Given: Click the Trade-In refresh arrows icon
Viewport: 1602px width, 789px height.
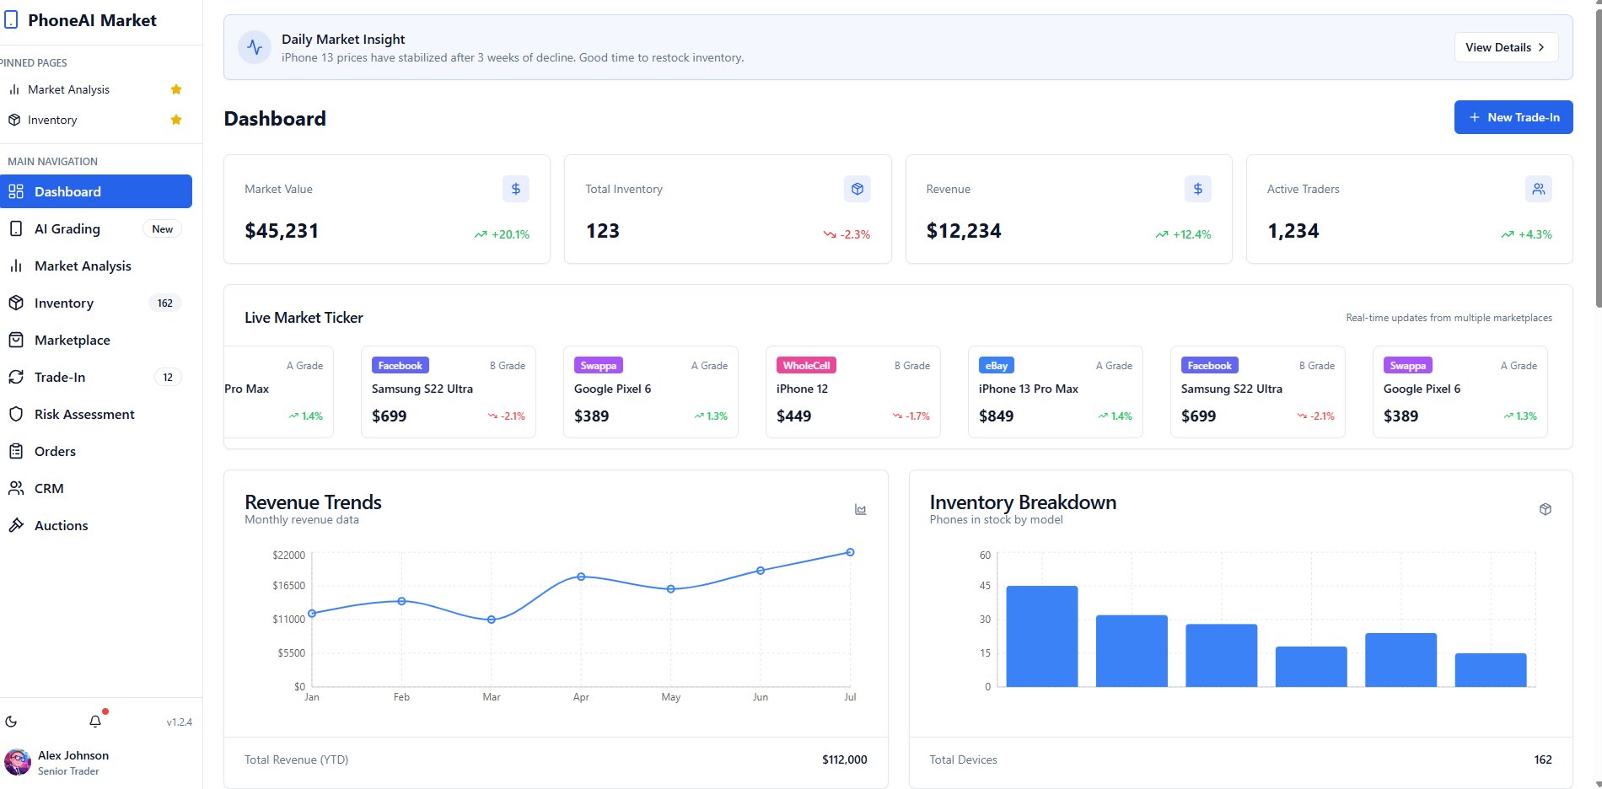Looking at the screenshot, I should (x=15, y=377).
